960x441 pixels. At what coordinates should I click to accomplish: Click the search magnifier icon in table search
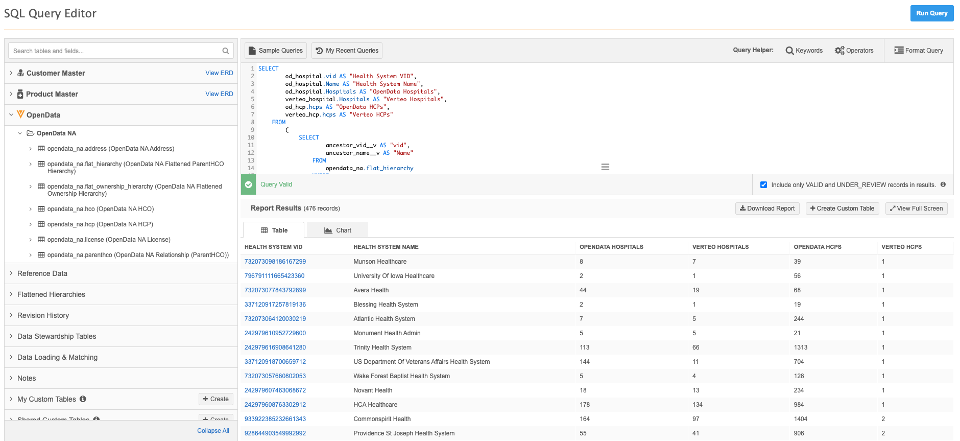pyautogui.click(x=225, y=51)
